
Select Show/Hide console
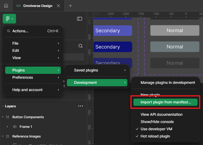pos(165,122)
